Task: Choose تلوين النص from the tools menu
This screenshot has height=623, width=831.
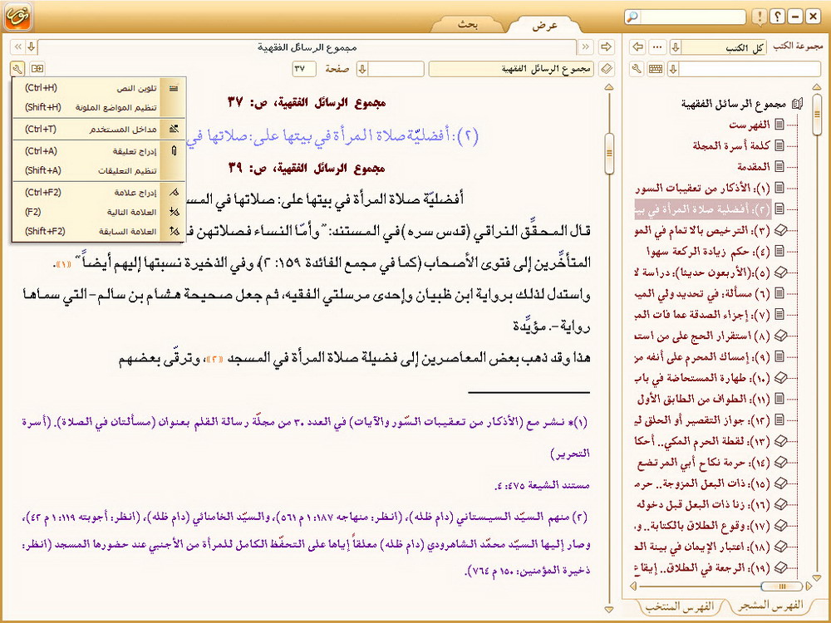Action: point(99,88)
